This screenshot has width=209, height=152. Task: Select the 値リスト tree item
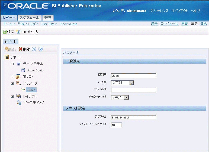pyautogui.click(x=28, y=77)
